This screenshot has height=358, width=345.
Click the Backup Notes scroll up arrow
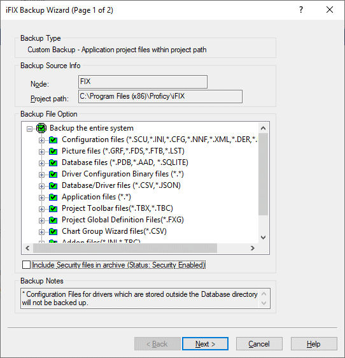(x=264, y=294)
